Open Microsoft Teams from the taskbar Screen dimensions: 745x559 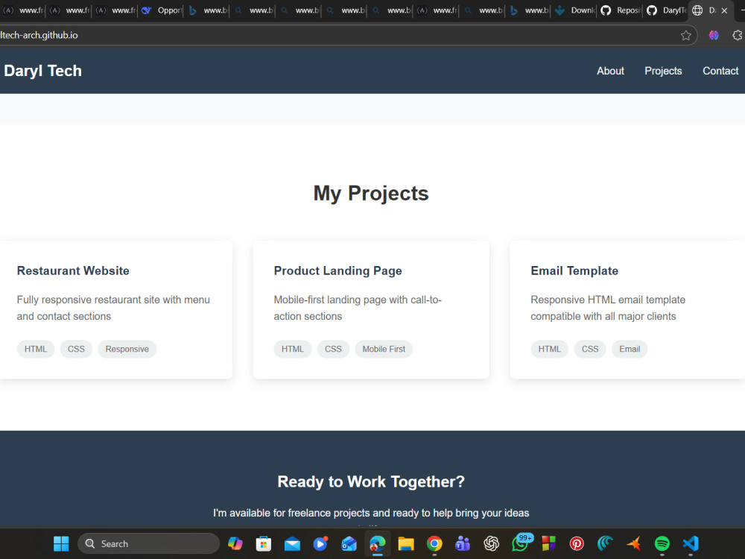pos(463,543)
